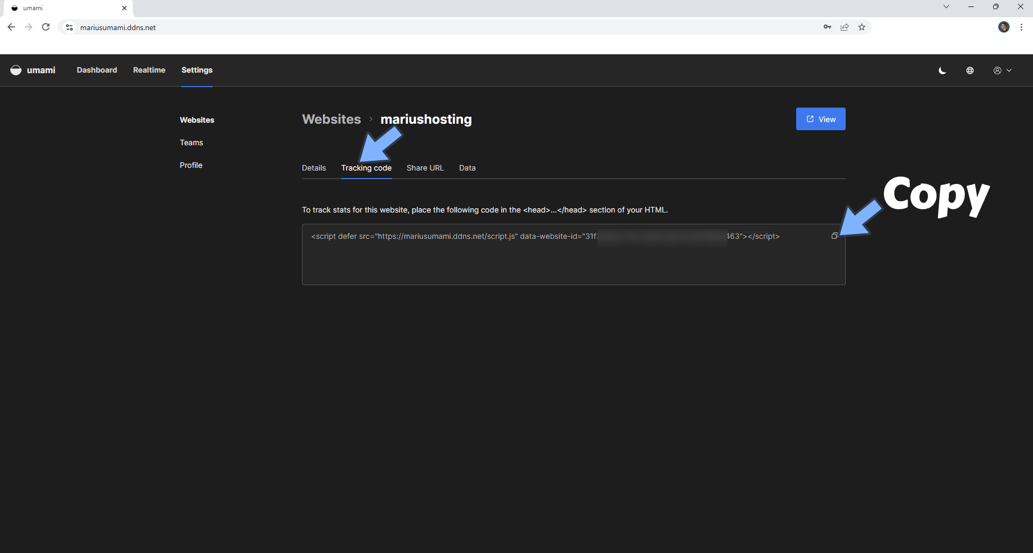The image size is (1033, 553).
Task: Select the umami browser tab
Action: tap(67, 8)
